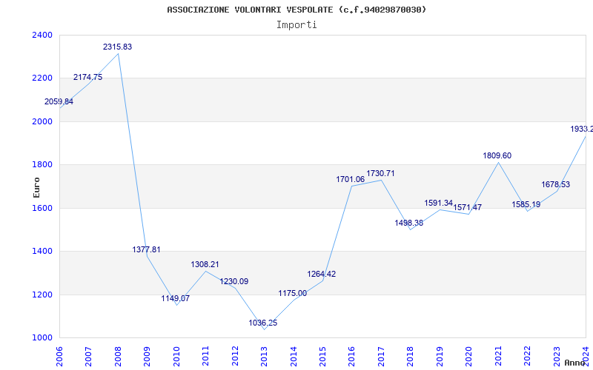593x370 pixels.
Task: Click the 1600 y-axis tick label
Action: coord(42,208)
